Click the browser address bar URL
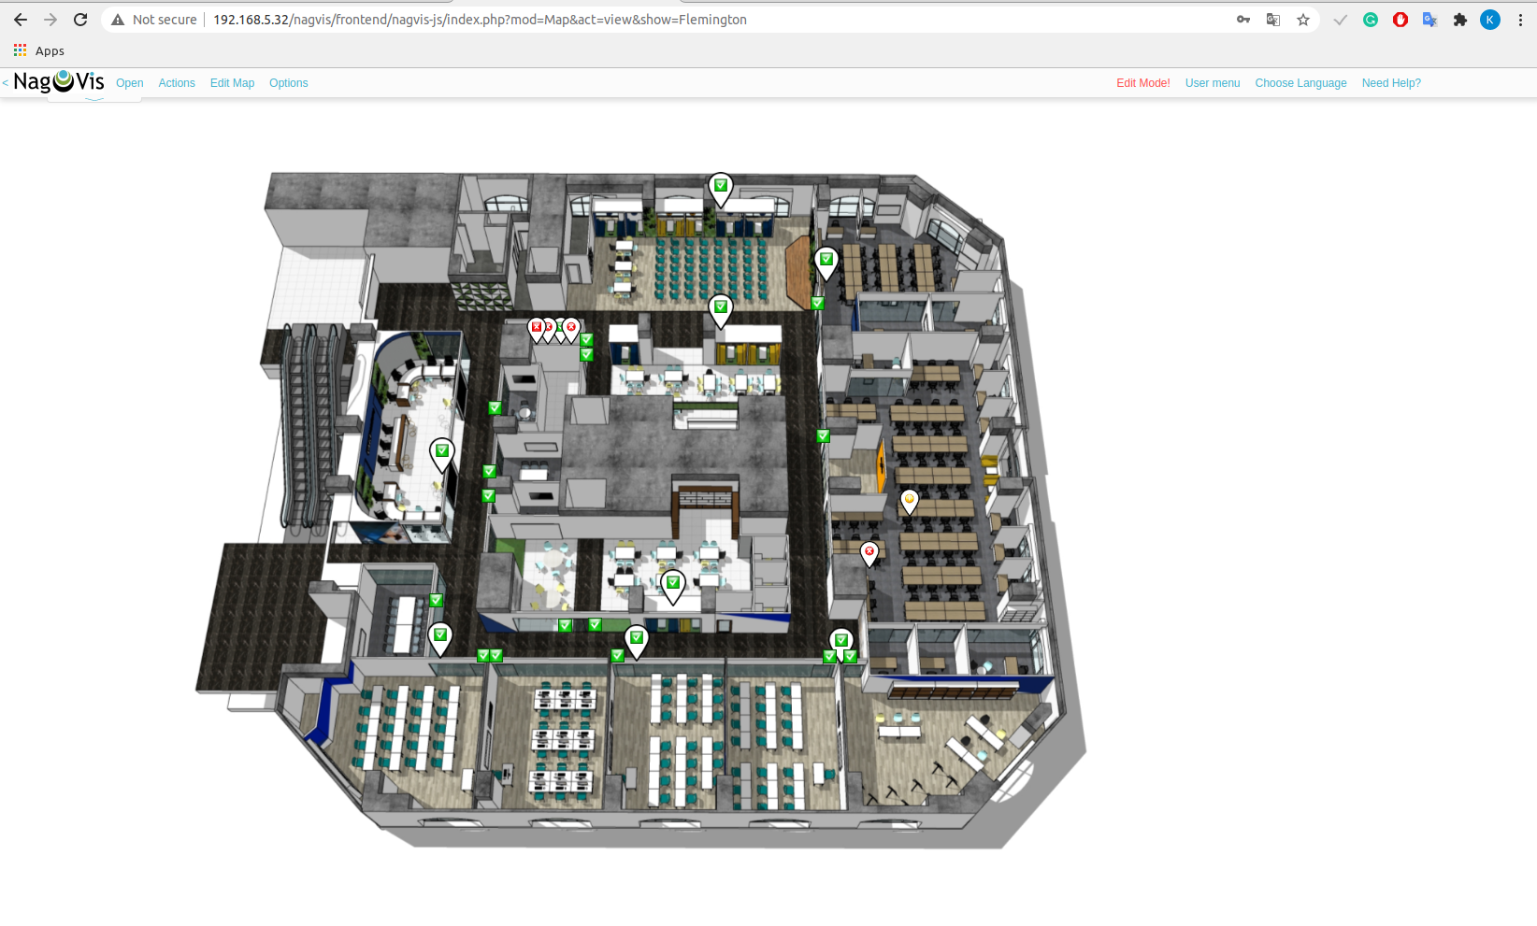This screenshot has height=926, width=1537. (x=480, y=20)
